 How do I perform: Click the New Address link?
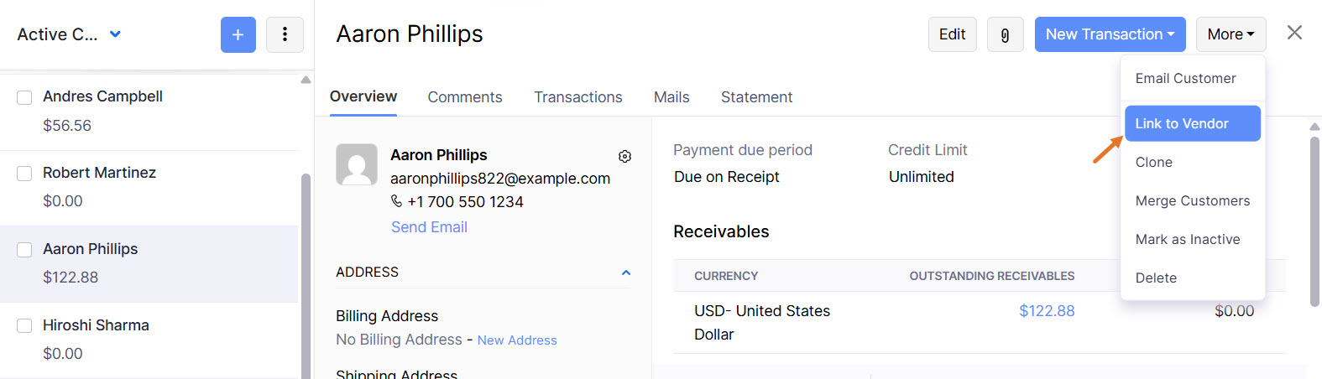point(517,340)
